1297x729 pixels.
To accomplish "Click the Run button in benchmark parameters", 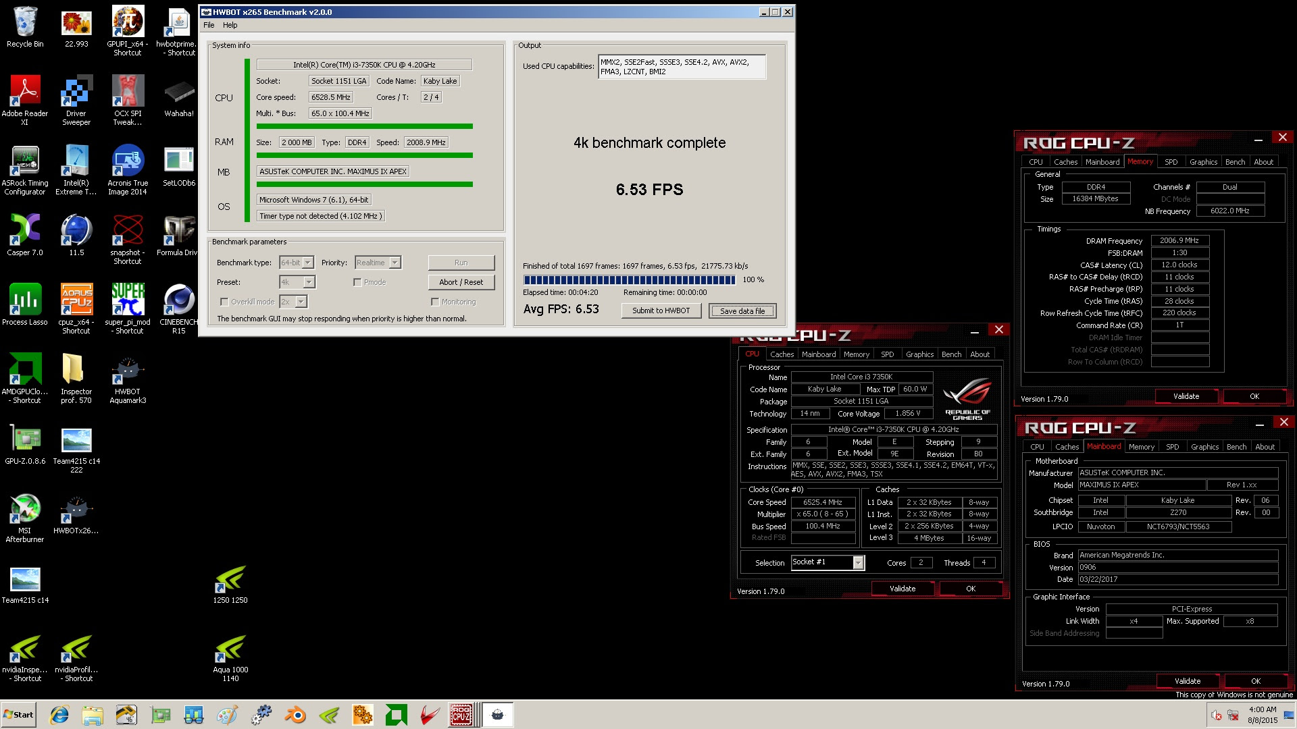I will pos(461,263).
